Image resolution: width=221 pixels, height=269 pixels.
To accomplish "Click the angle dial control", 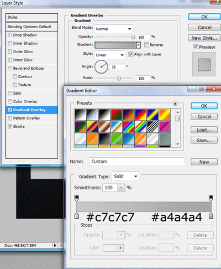I will pyautogui.click(x=101, y=67).
